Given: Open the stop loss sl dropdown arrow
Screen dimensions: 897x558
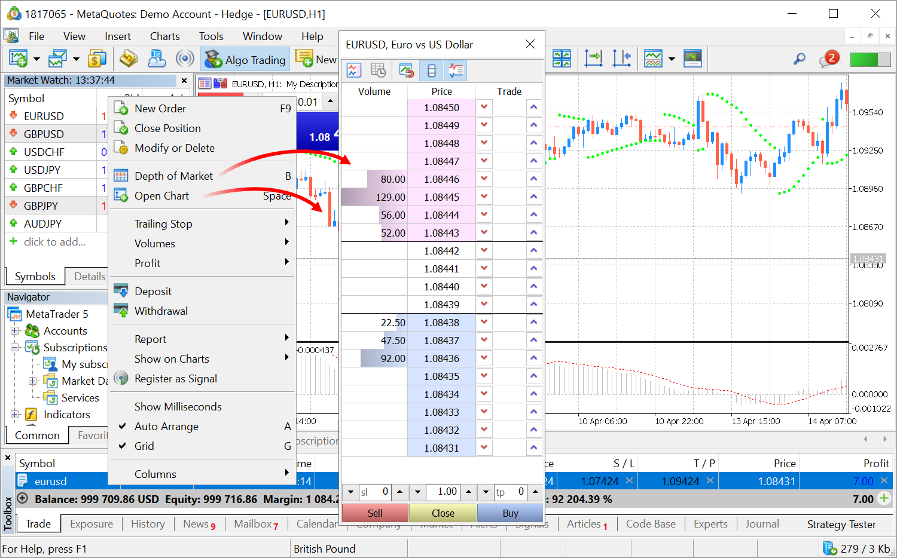Looking at the screenshot, I should 350,492.
